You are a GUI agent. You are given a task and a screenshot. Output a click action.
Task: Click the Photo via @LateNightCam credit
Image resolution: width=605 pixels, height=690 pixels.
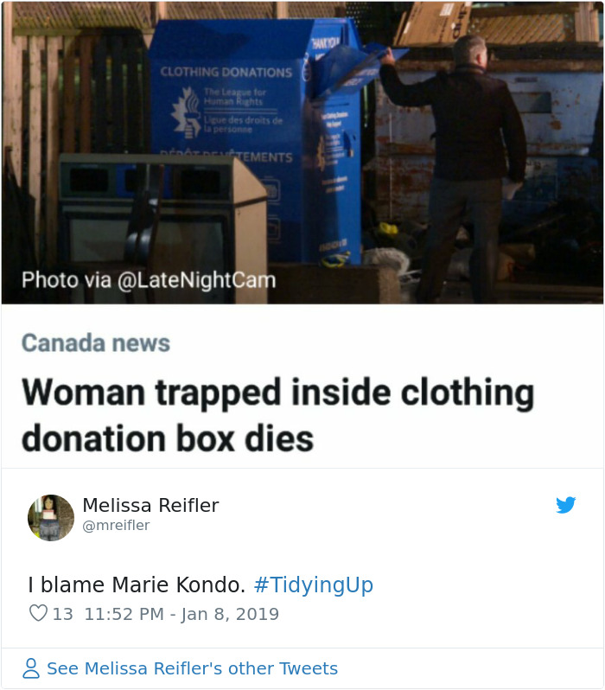click(x=149, y=280)
